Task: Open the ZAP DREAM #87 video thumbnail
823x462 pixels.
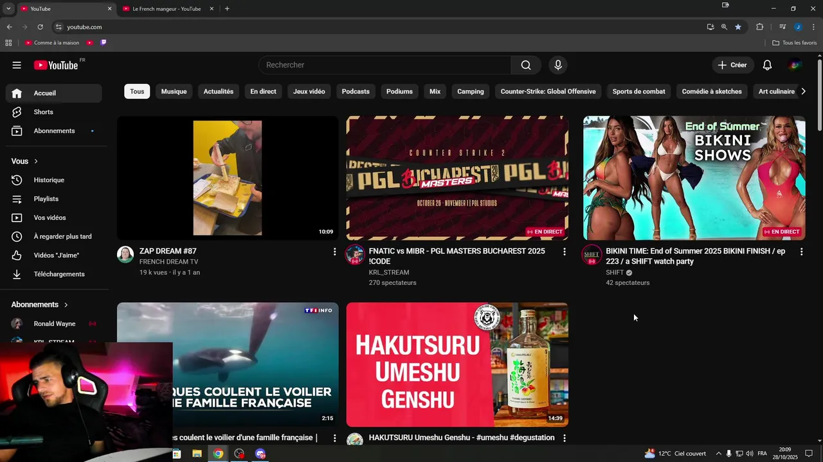Action: (x=228, y=178)
